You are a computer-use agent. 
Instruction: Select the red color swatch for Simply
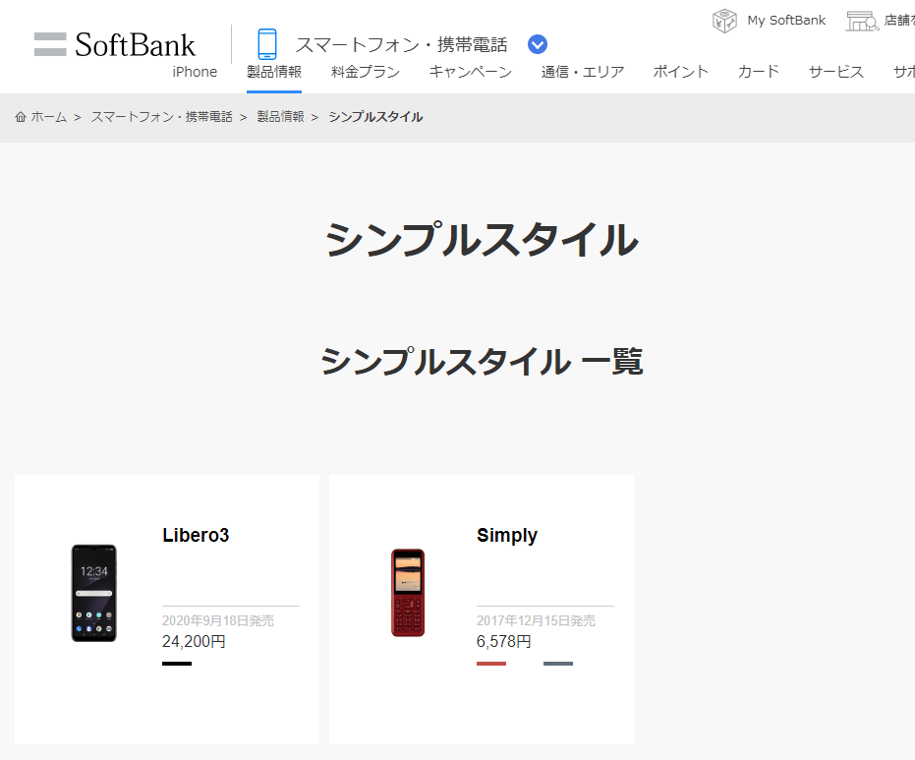[x=491, y=664]
